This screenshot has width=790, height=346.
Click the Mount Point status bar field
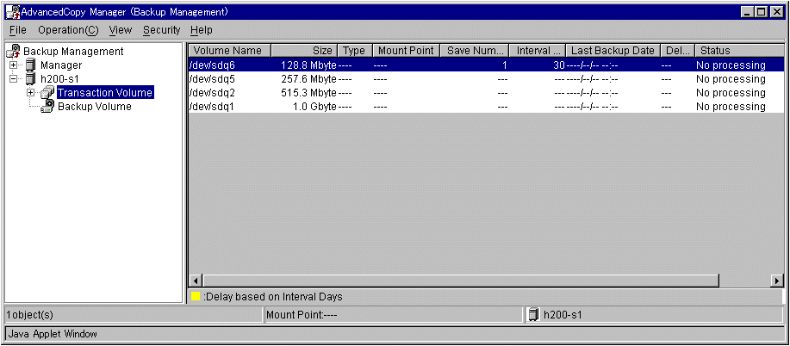[394, 315]
